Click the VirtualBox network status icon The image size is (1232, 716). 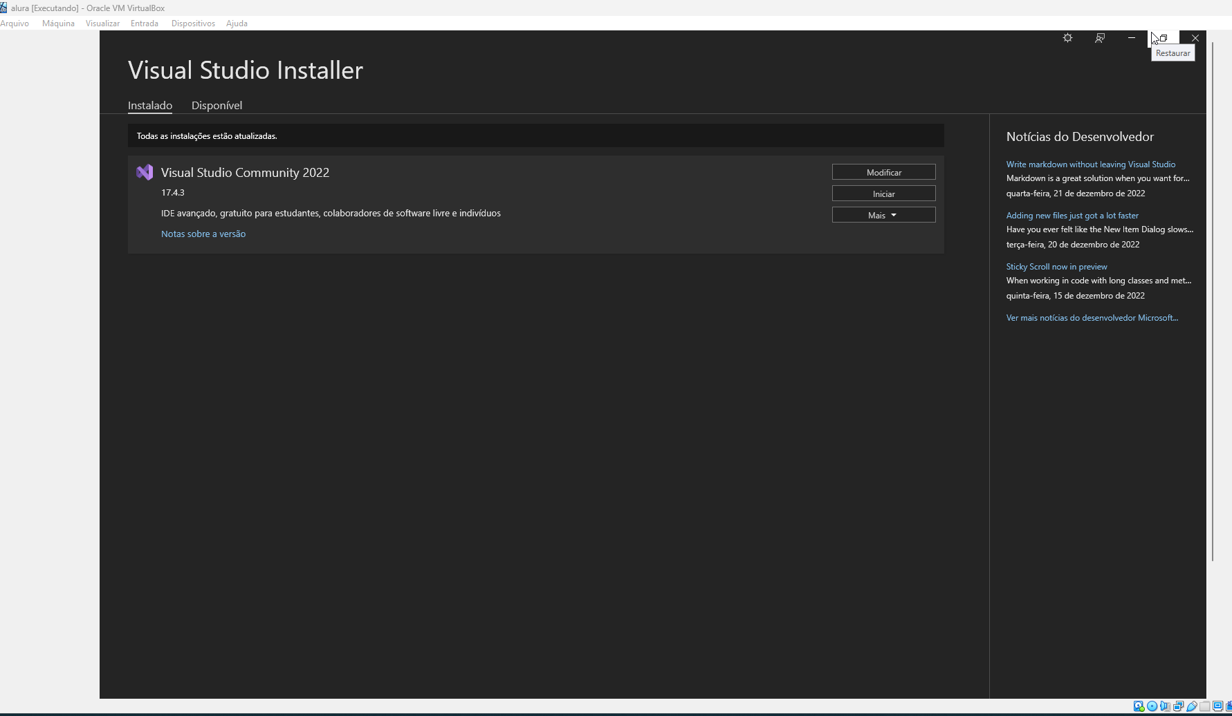click(x=1178, y=706)
